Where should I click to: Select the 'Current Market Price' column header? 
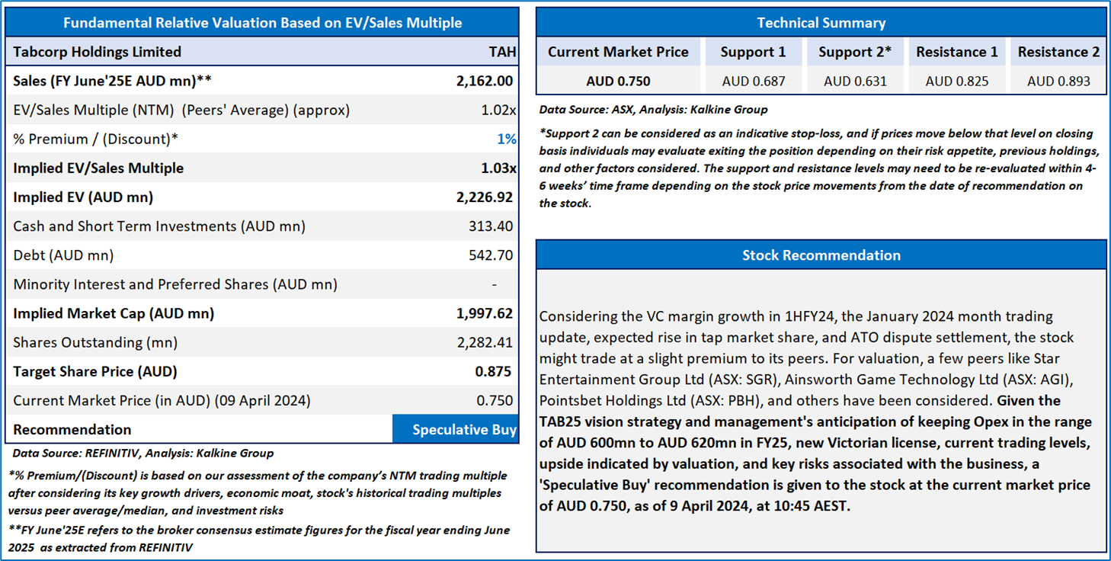point(618,52)
